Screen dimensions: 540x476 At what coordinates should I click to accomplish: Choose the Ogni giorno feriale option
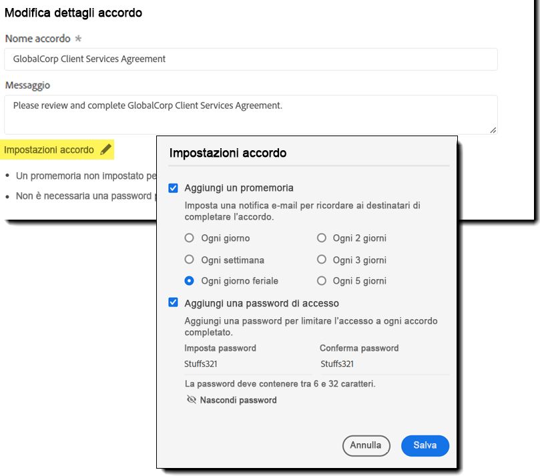(x=189, y=280)
